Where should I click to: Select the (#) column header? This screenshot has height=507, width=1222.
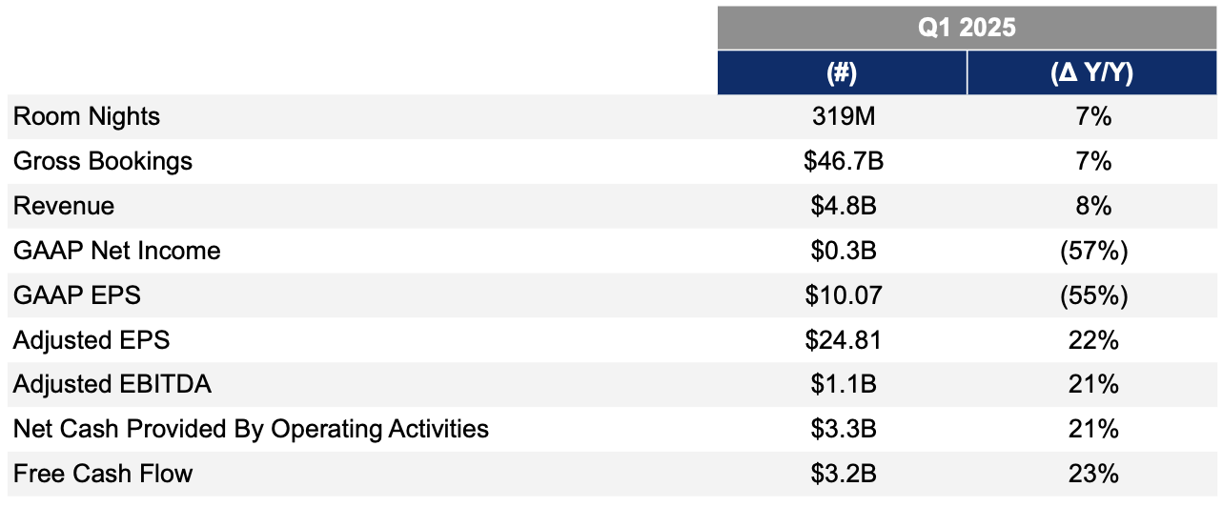pos(843,73)
